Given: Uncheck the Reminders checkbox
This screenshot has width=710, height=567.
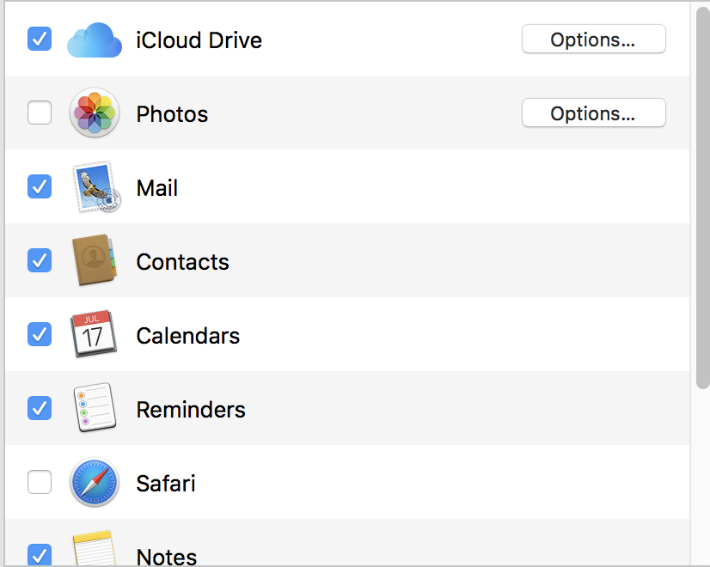Looking at the screenshot, I should [40, 408].
